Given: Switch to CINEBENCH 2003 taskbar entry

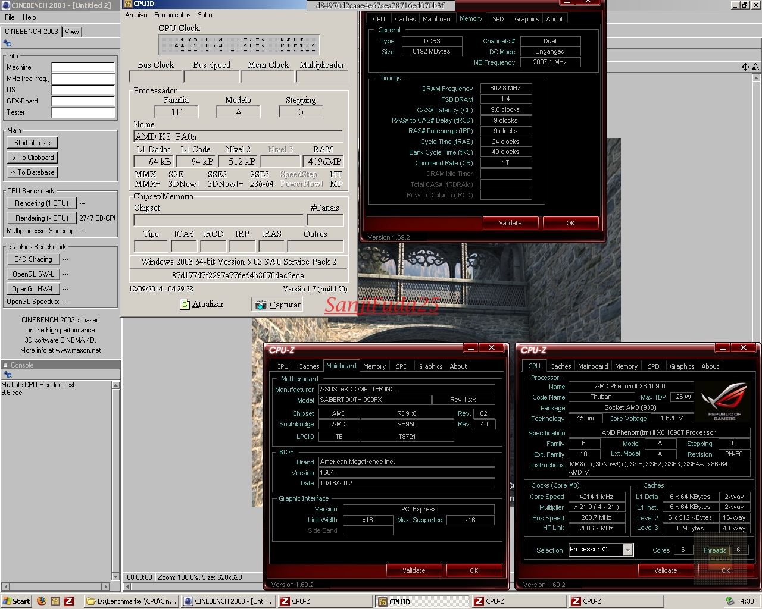Looking at the screenshot, I should click(x=229, y=601).
